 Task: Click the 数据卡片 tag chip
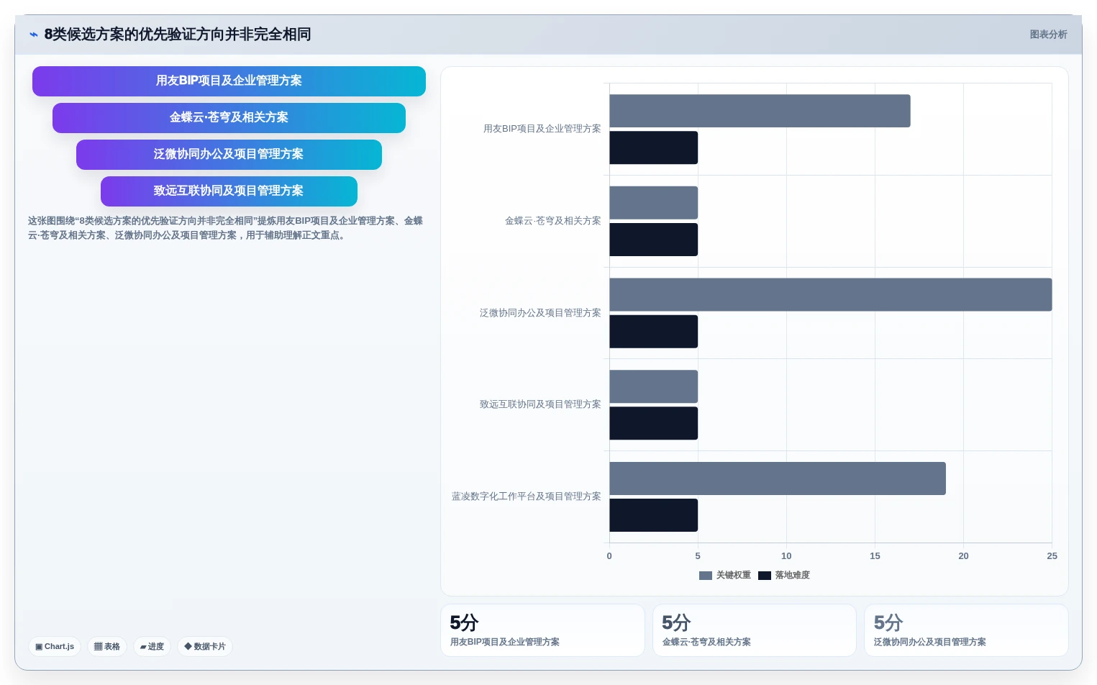205,646
